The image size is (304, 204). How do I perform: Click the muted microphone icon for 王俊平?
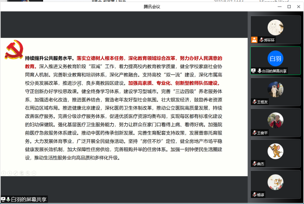254,133
